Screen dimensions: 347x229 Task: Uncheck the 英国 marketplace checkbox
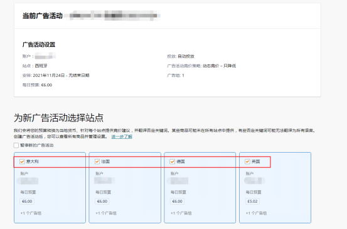click(x=247, y=161)
